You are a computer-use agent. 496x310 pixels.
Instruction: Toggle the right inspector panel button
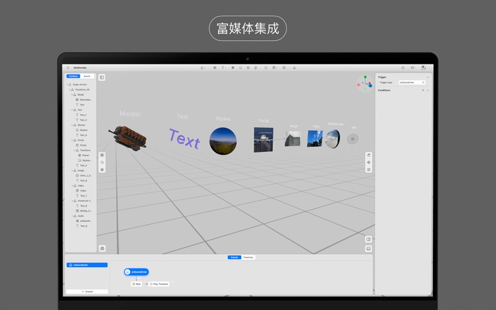point(368,239)
